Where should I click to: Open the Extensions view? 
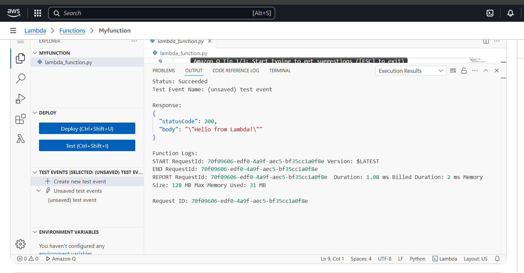click(21, 119)
